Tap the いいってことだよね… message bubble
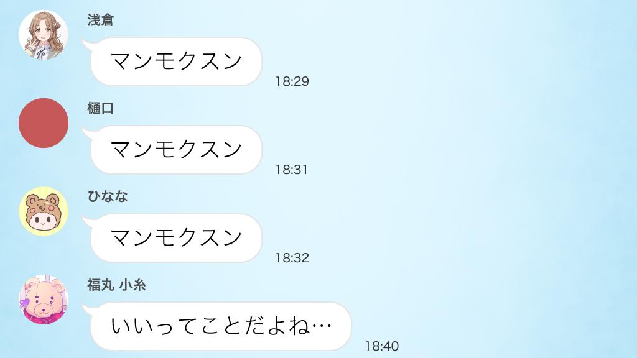 [221, 326]
